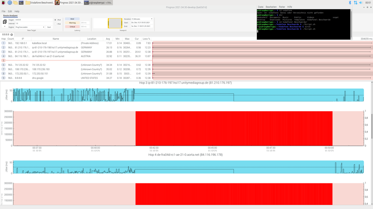Open the Edit menu in Pingnoo
Image resolution: width=373 pixels, height=209 pixels.
[x=10, y=11]
